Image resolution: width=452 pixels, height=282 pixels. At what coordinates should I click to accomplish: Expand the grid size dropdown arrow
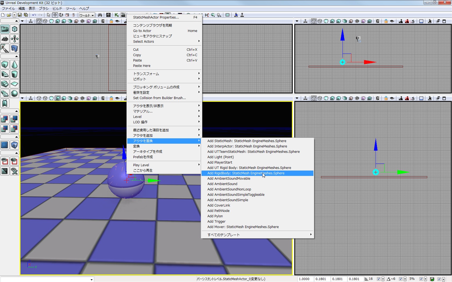[383, 279]
